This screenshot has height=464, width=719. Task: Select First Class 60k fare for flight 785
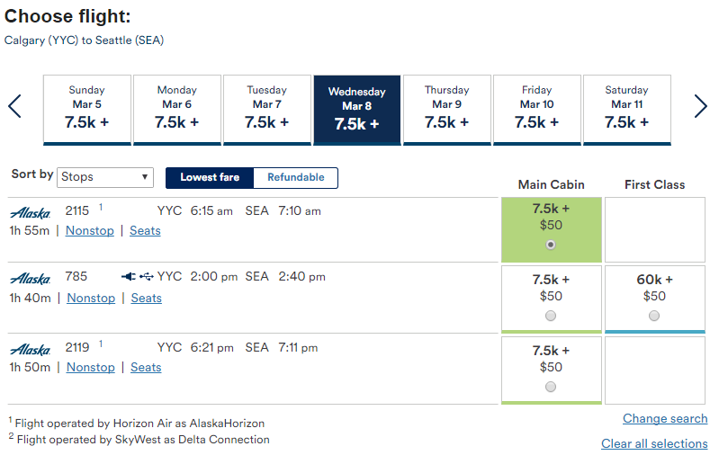pos(654,316)
